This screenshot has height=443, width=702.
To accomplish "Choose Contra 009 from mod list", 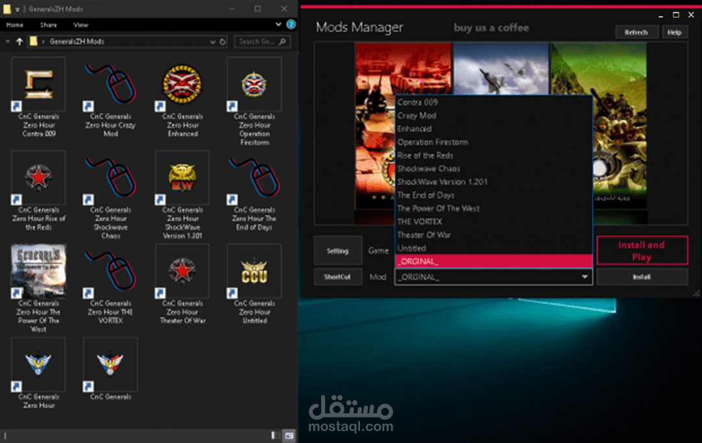I will pos(494,102).
